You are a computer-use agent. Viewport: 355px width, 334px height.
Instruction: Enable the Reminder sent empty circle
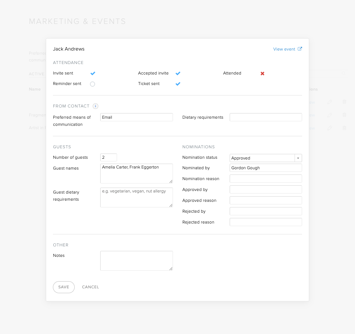coord(92,84)
